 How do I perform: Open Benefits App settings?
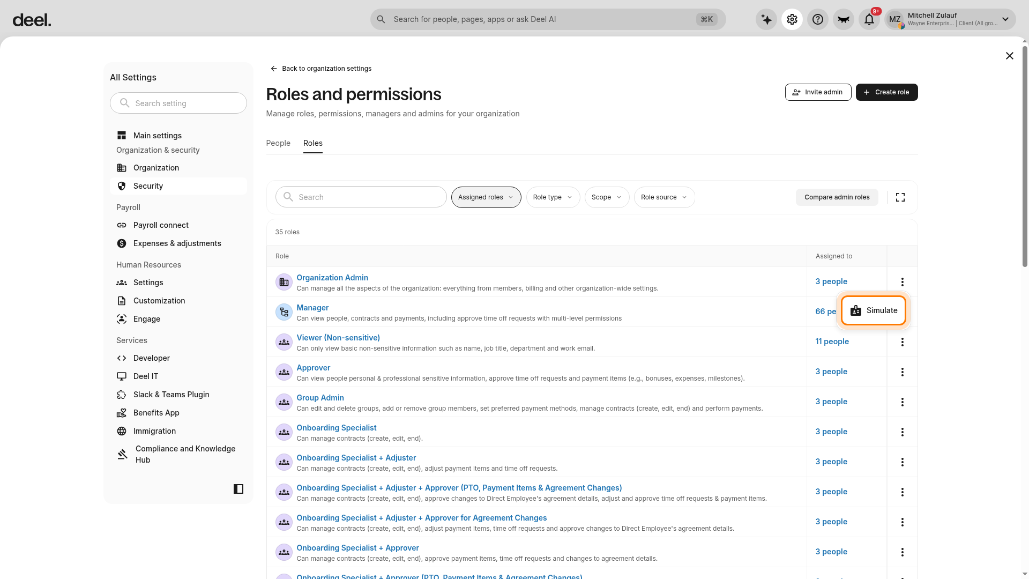[x=178, y=413]
